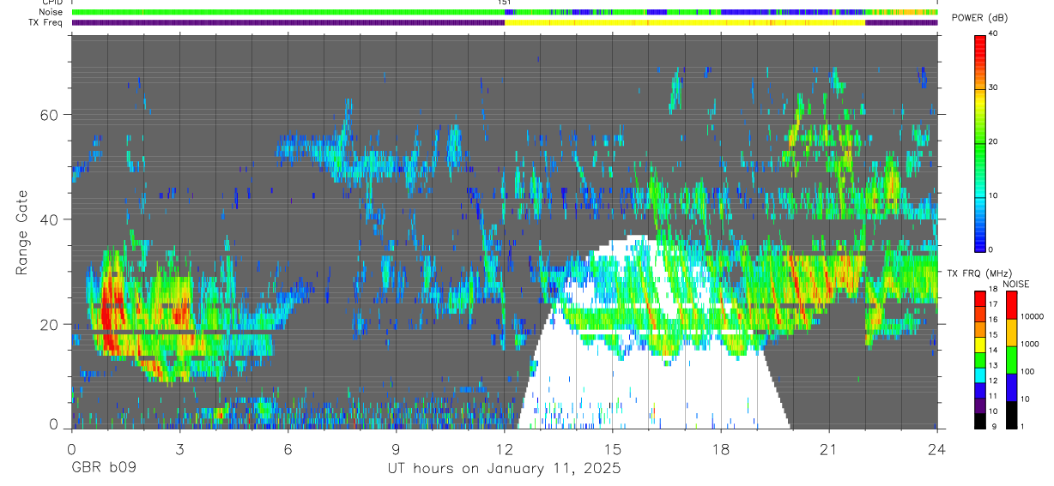Click the 3 tick on UT hours axis
Image resolution: width=1054 pixels, height=486 pixels.
[x=179, y=449]
